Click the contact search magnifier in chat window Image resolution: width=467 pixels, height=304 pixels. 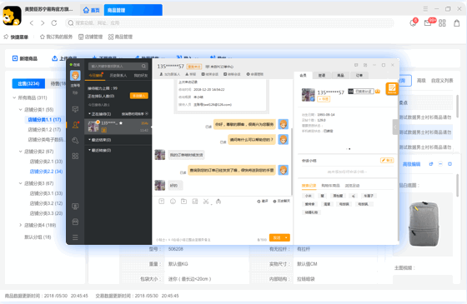tap(143, 66)
